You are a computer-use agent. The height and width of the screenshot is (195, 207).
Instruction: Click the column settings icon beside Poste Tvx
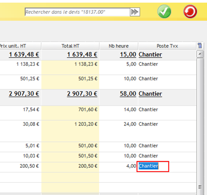pyautogui.click(x=200, y=46)
